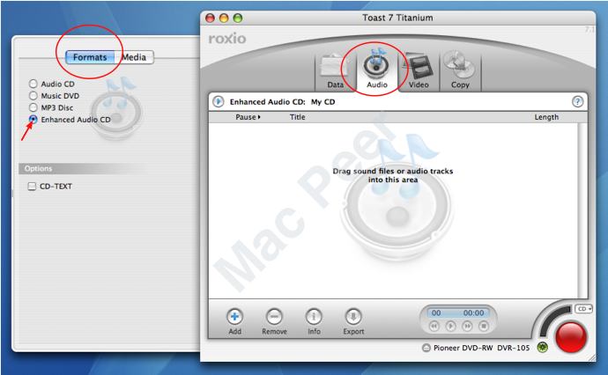
Task: Click the rewind playback button
Action: (x=434, y=327)
